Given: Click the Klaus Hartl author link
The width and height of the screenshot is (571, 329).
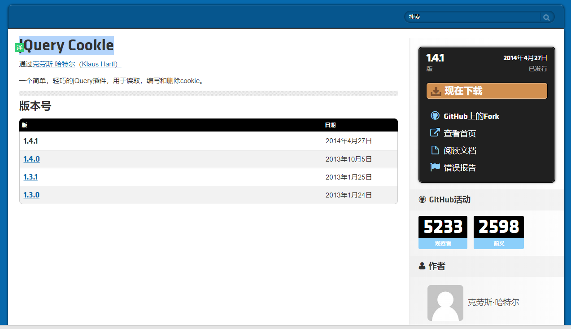Looking at the screenshot, I should 100,64.
